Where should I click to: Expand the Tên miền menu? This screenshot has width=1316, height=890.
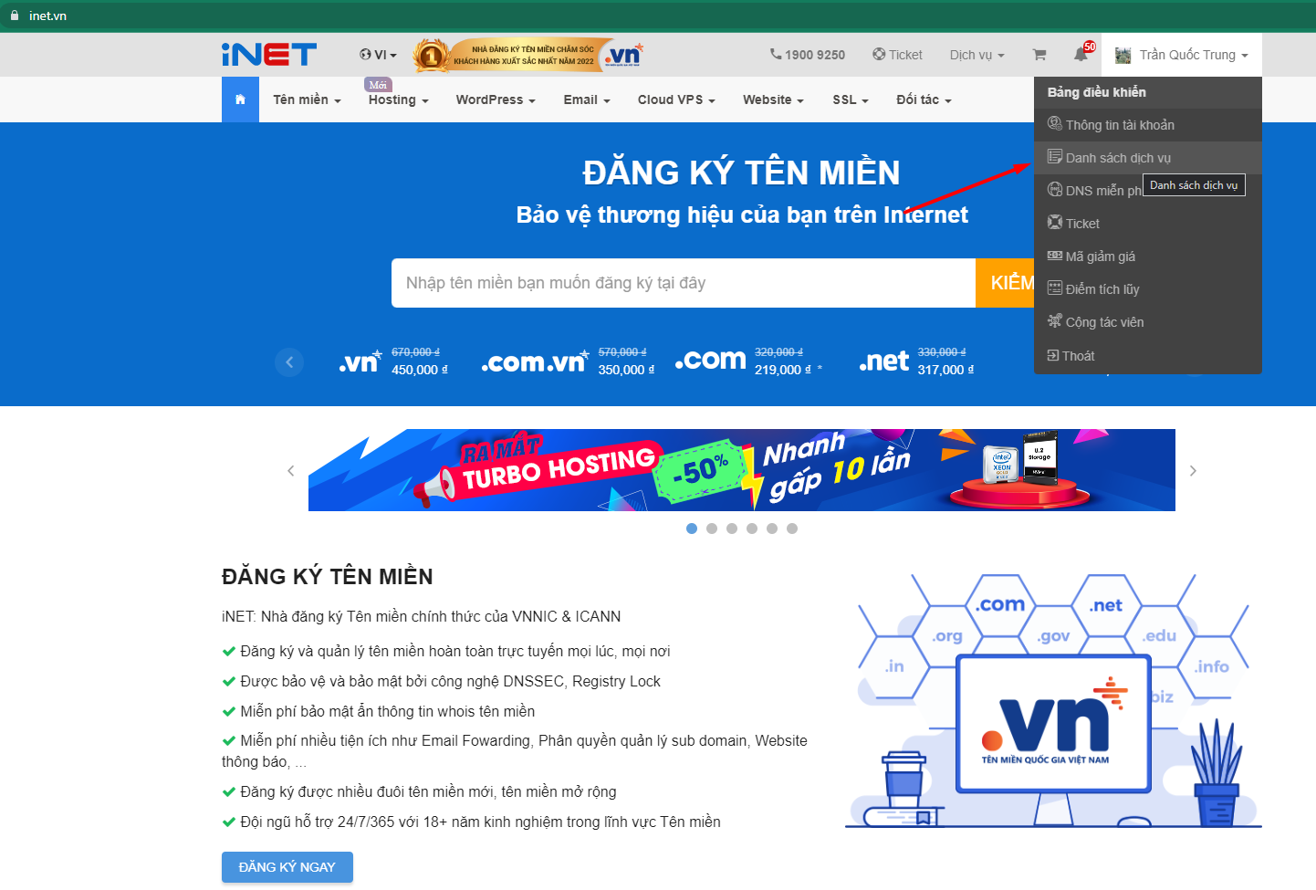[301, 99]
